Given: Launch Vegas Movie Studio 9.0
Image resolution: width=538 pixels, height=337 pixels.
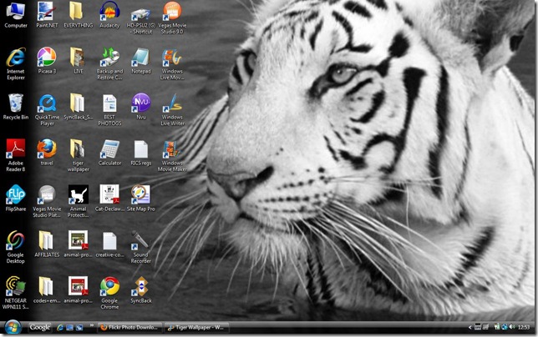Looking at the screenshot, I should pos(172,18).
